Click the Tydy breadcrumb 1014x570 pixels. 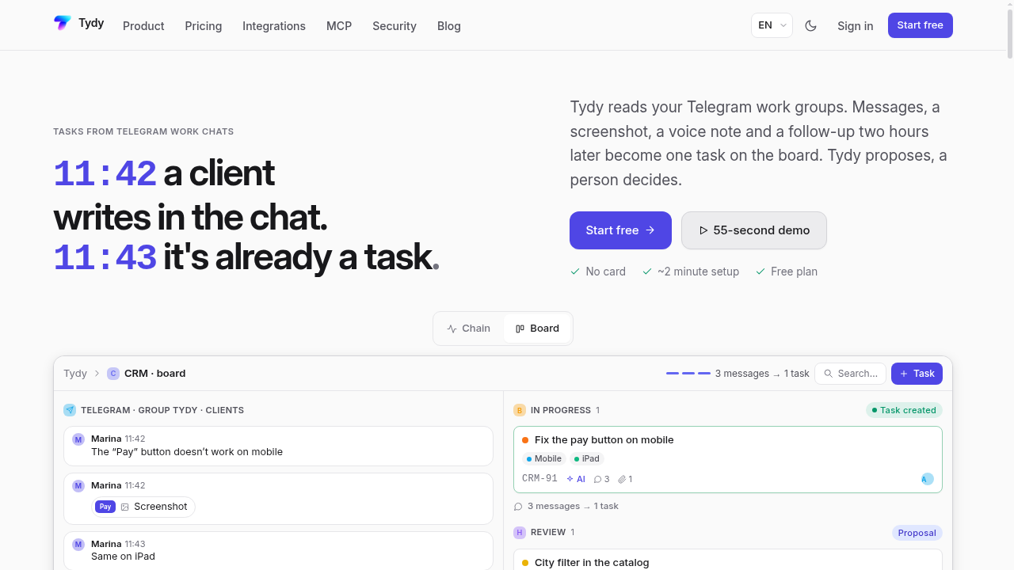click(75, 374)
